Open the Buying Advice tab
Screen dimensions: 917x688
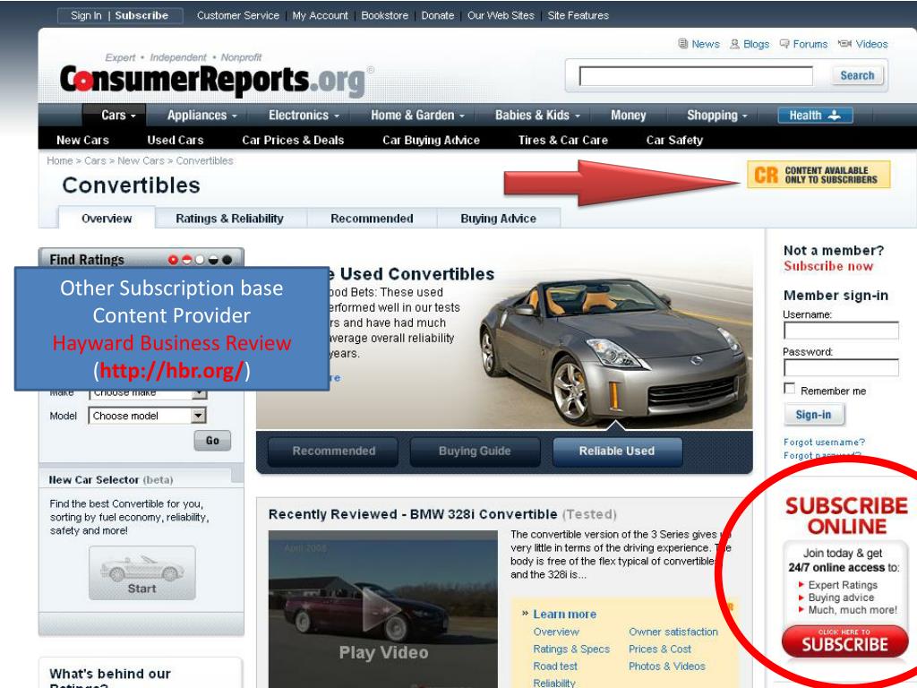point(498,219)
